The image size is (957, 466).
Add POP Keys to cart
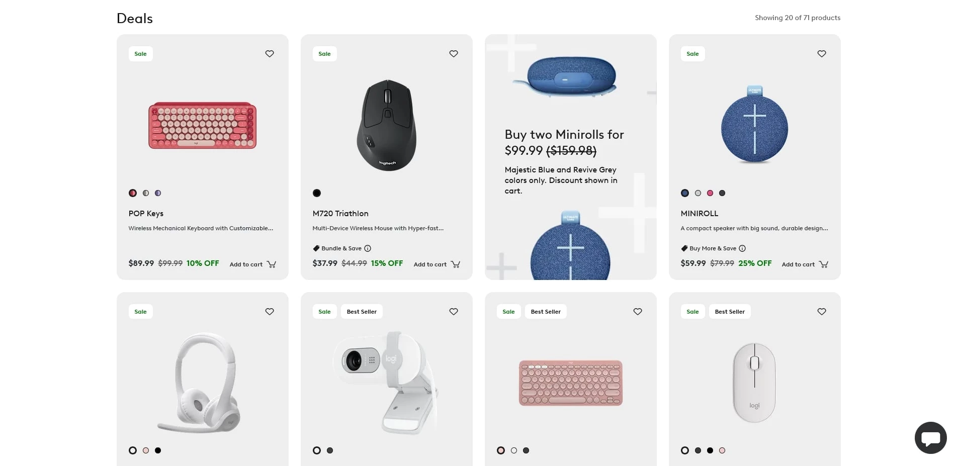pyautogui.click(x=253, y=264)
